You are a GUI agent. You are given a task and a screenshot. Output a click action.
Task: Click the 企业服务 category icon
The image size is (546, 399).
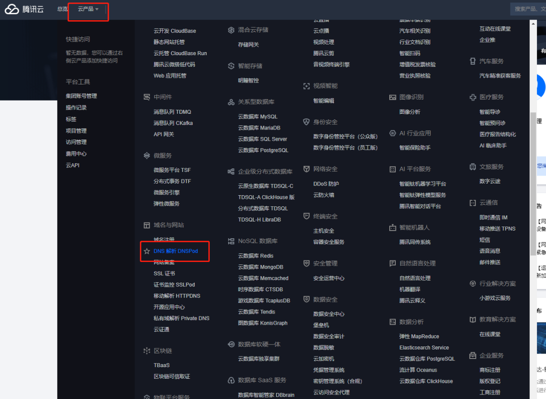(473, 356)
